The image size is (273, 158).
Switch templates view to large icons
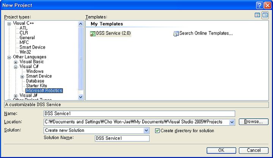point(257,15)
